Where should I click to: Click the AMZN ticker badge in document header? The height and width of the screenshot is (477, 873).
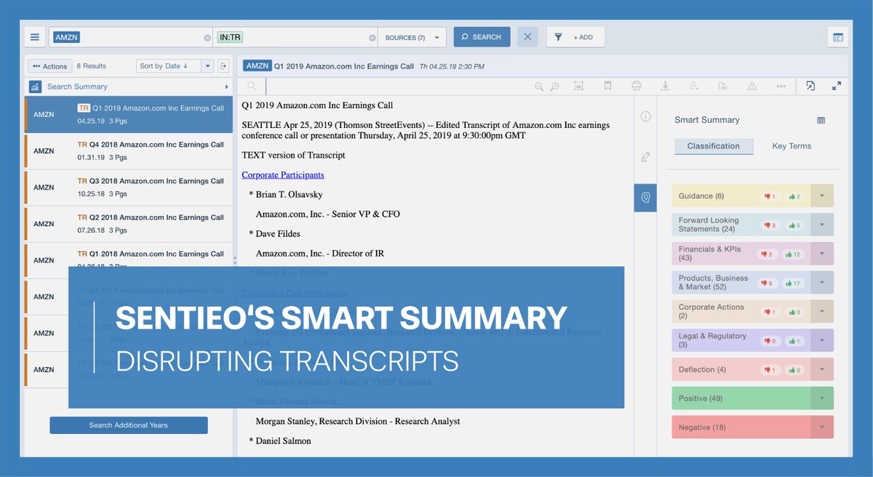(x=257, y=66)
